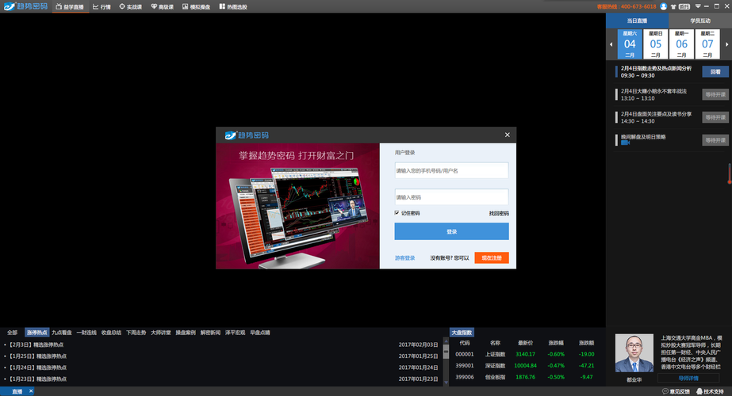This screenshot has height=396, width=732.
Task: Click the user avatar icon in title bar
Action: tap(663, 6)
